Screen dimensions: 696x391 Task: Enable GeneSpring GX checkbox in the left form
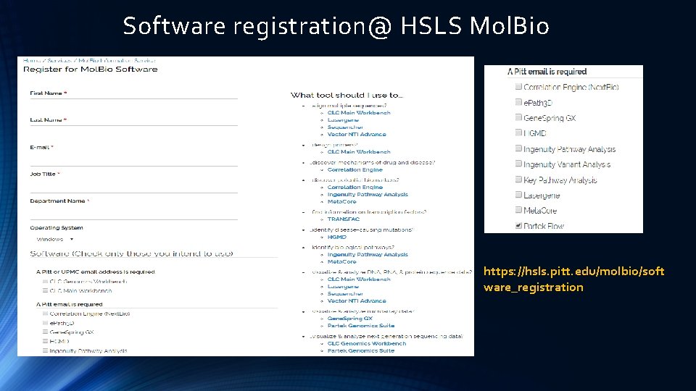45,332
